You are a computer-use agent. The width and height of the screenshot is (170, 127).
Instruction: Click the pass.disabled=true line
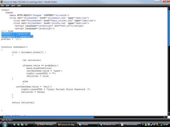39,68
